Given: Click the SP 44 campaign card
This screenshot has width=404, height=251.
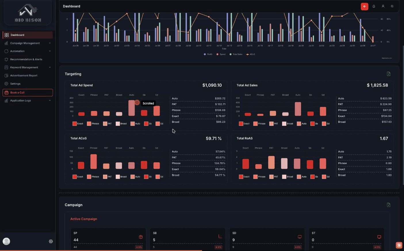Looking at the screenshot, I should point(108,240).
